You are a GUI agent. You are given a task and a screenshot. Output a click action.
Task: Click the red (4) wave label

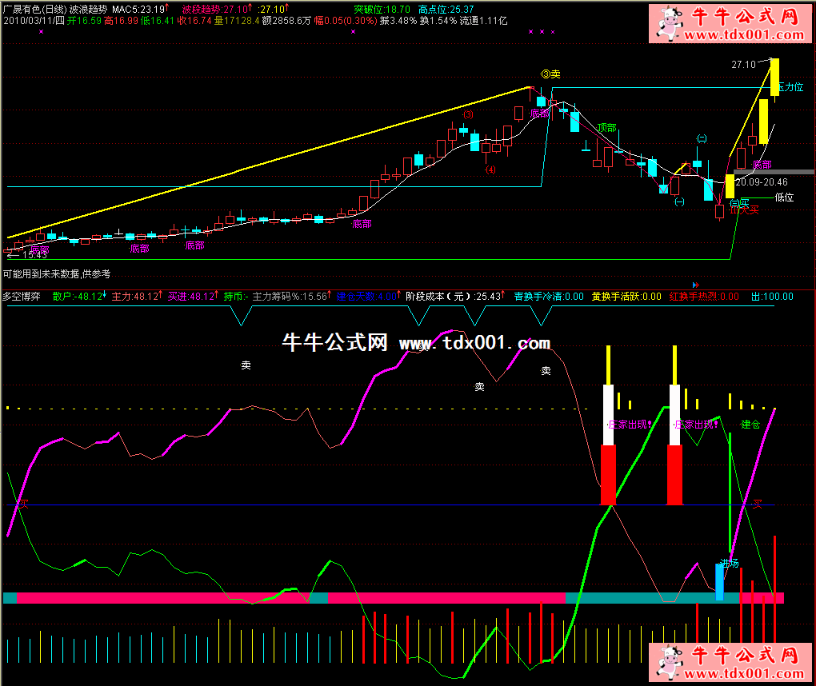[x=490, y=170]
